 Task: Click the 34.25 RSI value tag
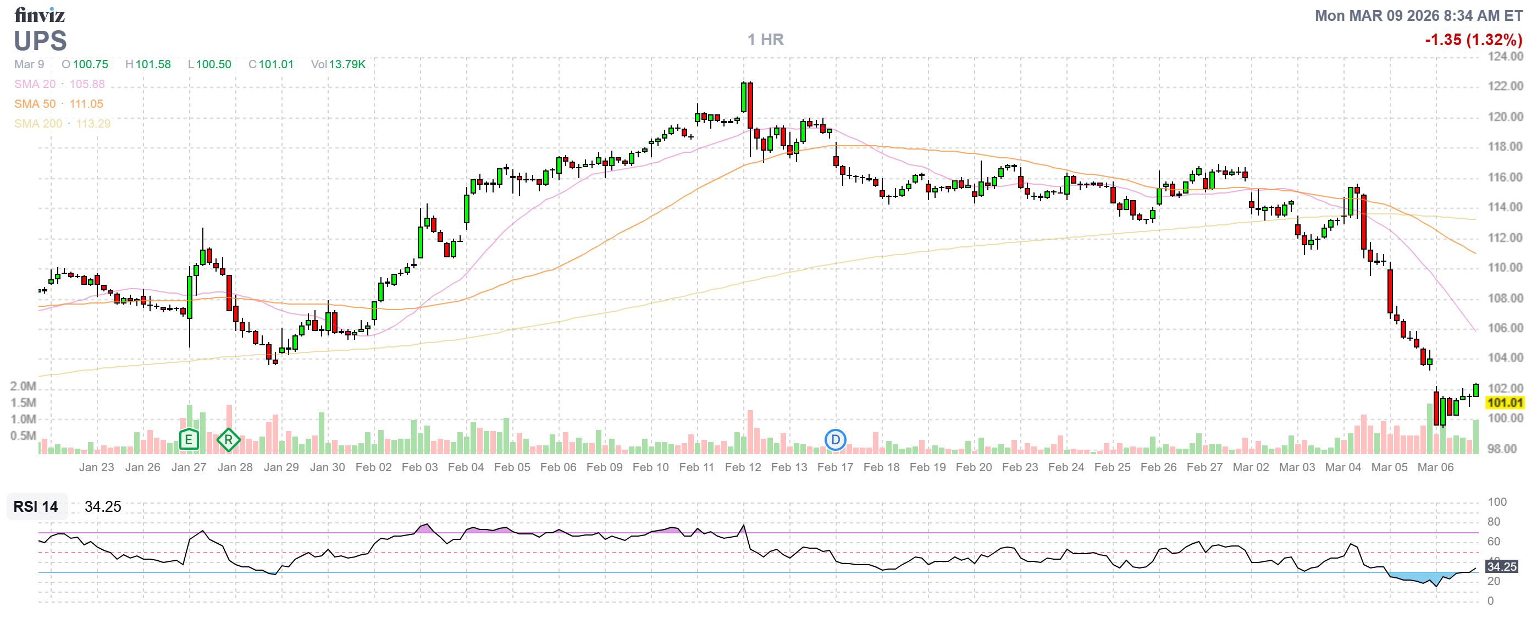(1501, 567)
